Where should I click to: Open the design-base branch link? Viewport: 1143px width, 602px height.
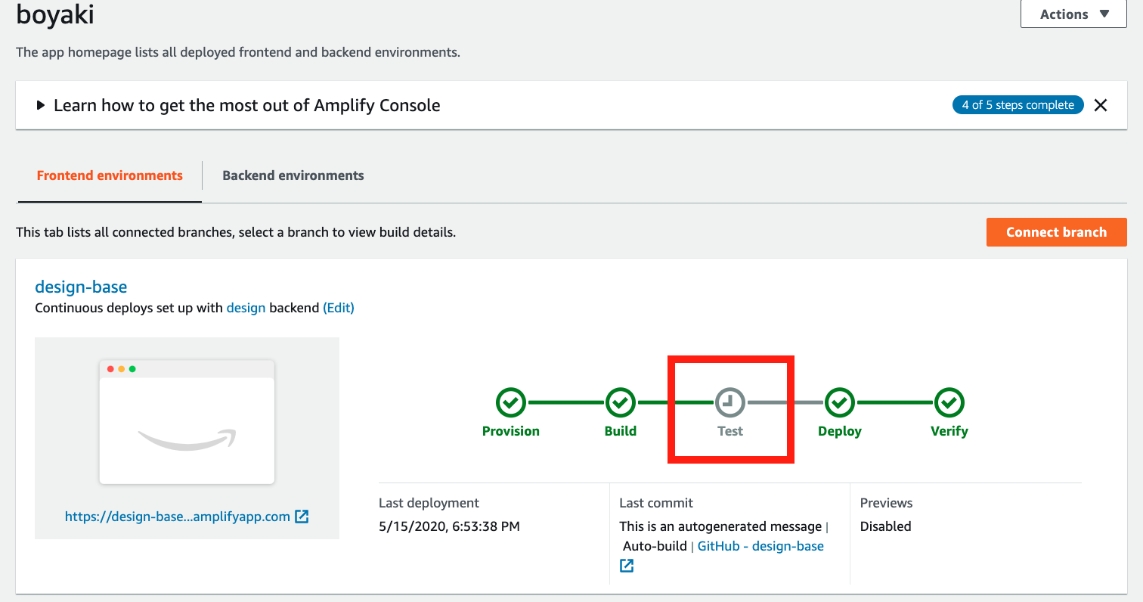pyautogui.click(x=81, y=287)
